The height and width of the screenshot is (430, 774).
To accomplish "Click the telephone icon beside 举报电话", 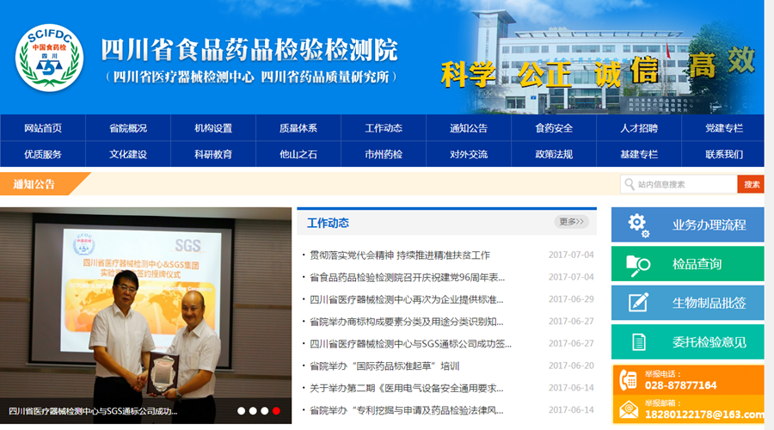I will click(x=629, y=379).
